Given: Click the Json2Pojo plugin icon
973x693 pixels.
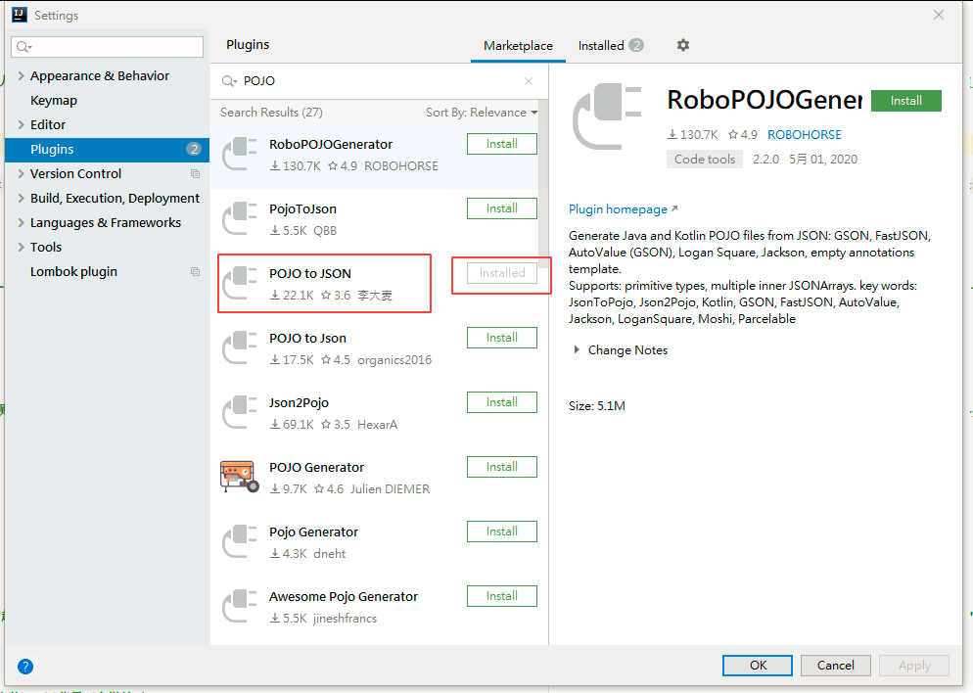Looking at the screenshot, I should (x=240, y=412).
